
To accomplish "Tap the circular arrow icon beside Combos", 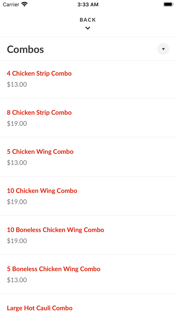I will tap(163, 49).
